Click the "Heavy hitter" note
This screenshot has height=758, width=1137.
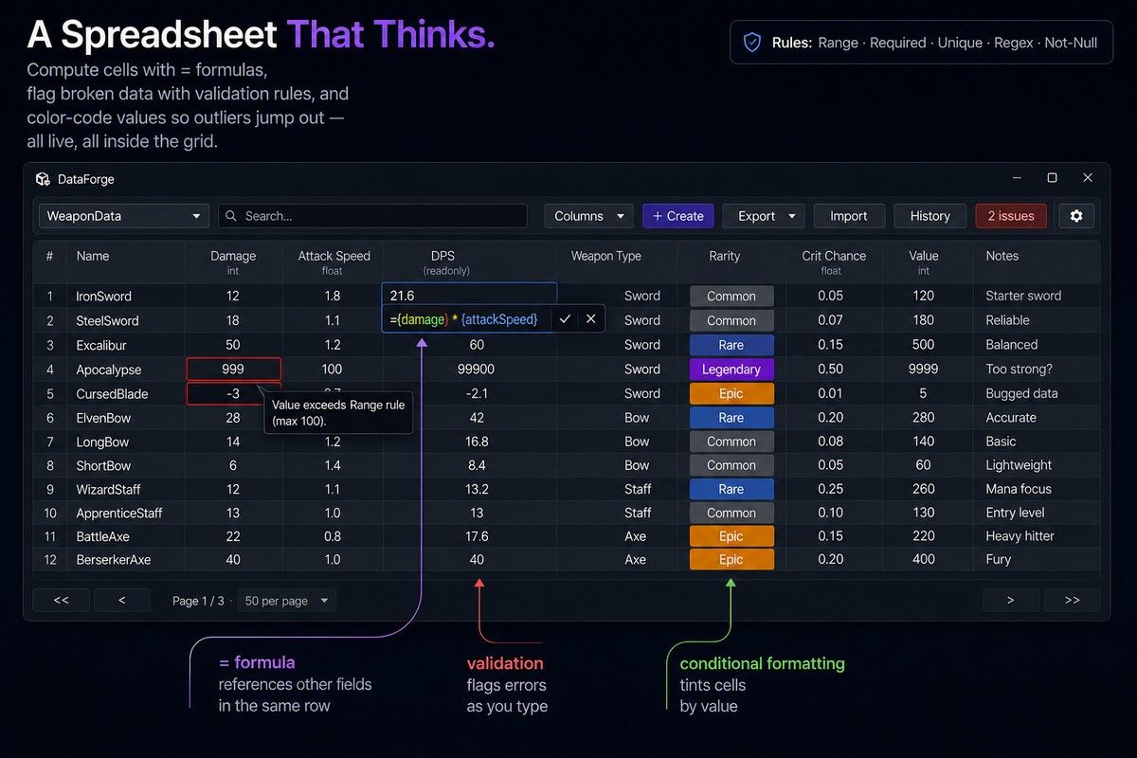[1020, 536]
